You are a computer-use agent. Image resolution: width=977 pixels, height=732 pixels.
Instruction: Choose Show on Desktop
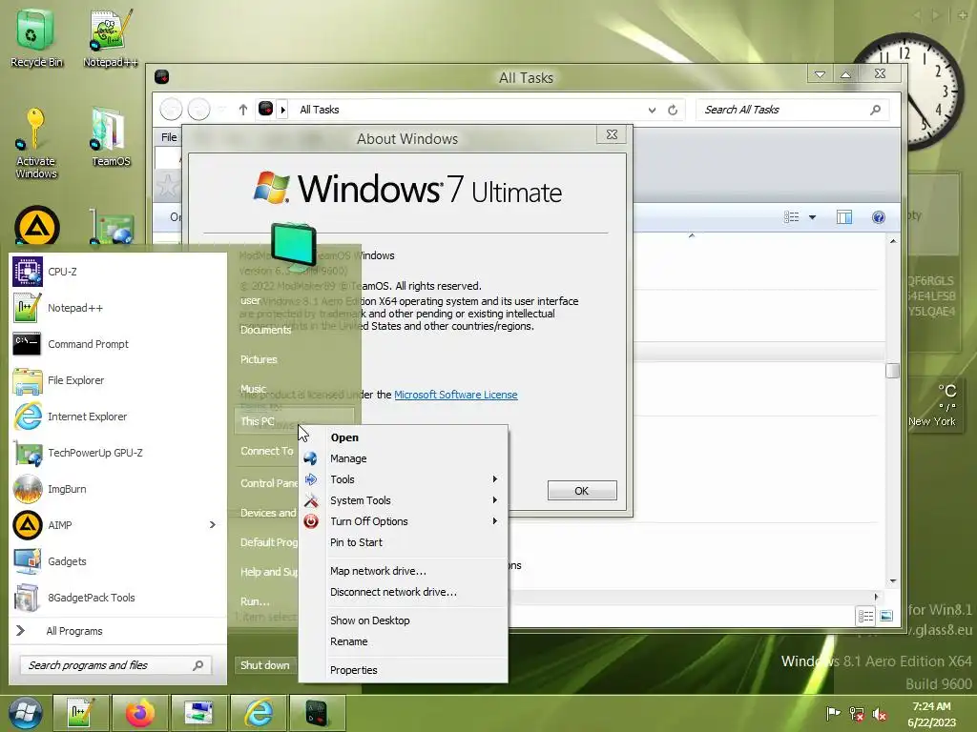pyautogui.click(x=404, y=620)
